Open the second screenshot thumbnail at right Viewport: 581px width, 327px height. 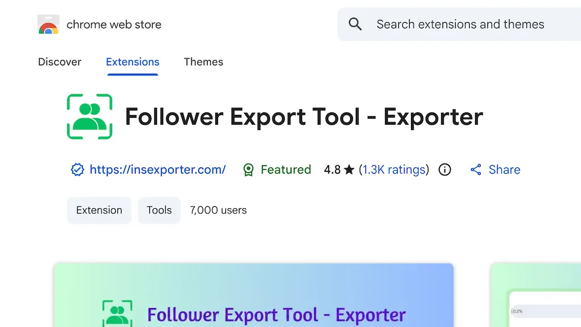tap(536, 295)
